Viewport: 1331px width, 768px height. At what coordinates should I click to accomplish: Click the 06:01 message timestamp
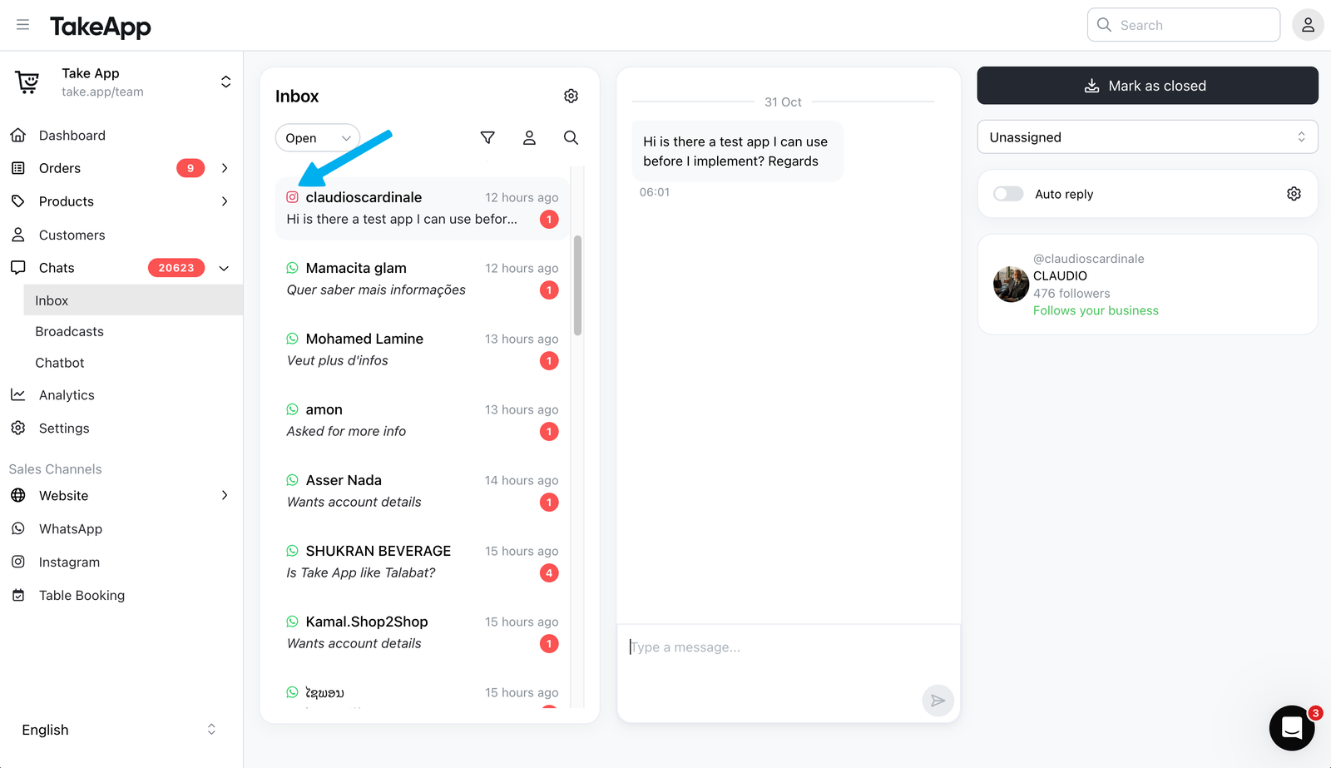click(x=654, y=192)
